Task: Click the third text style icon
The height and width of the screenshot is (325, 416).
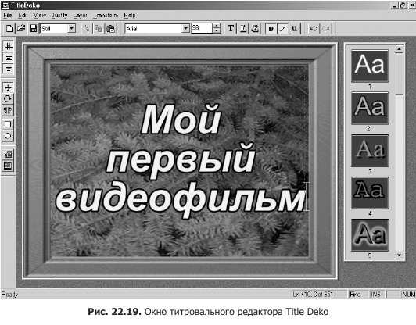Action: tap(255, 28)
